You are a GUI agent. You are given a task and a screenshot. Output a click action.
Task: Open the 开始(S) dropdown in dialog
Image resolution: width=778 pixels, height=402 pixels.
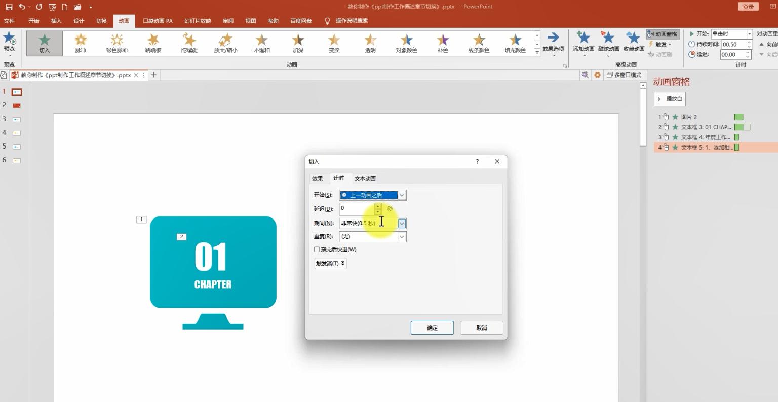coord(401,195)
